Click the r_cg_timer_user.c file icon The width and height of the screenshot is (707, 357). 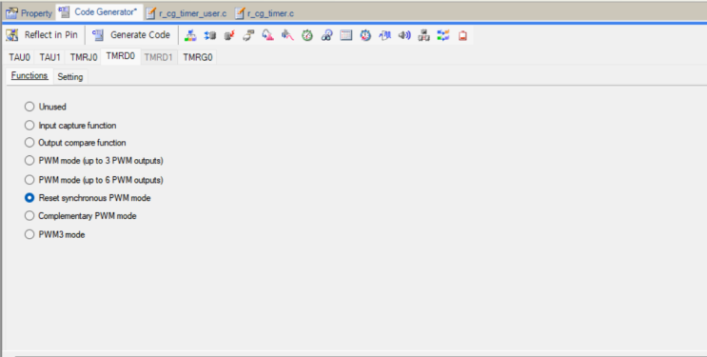150,13
